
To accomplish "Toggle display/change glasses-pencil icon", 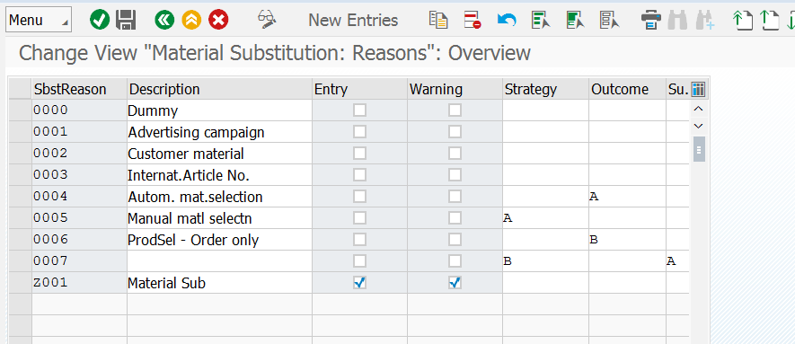I will (x=267, y=19).
